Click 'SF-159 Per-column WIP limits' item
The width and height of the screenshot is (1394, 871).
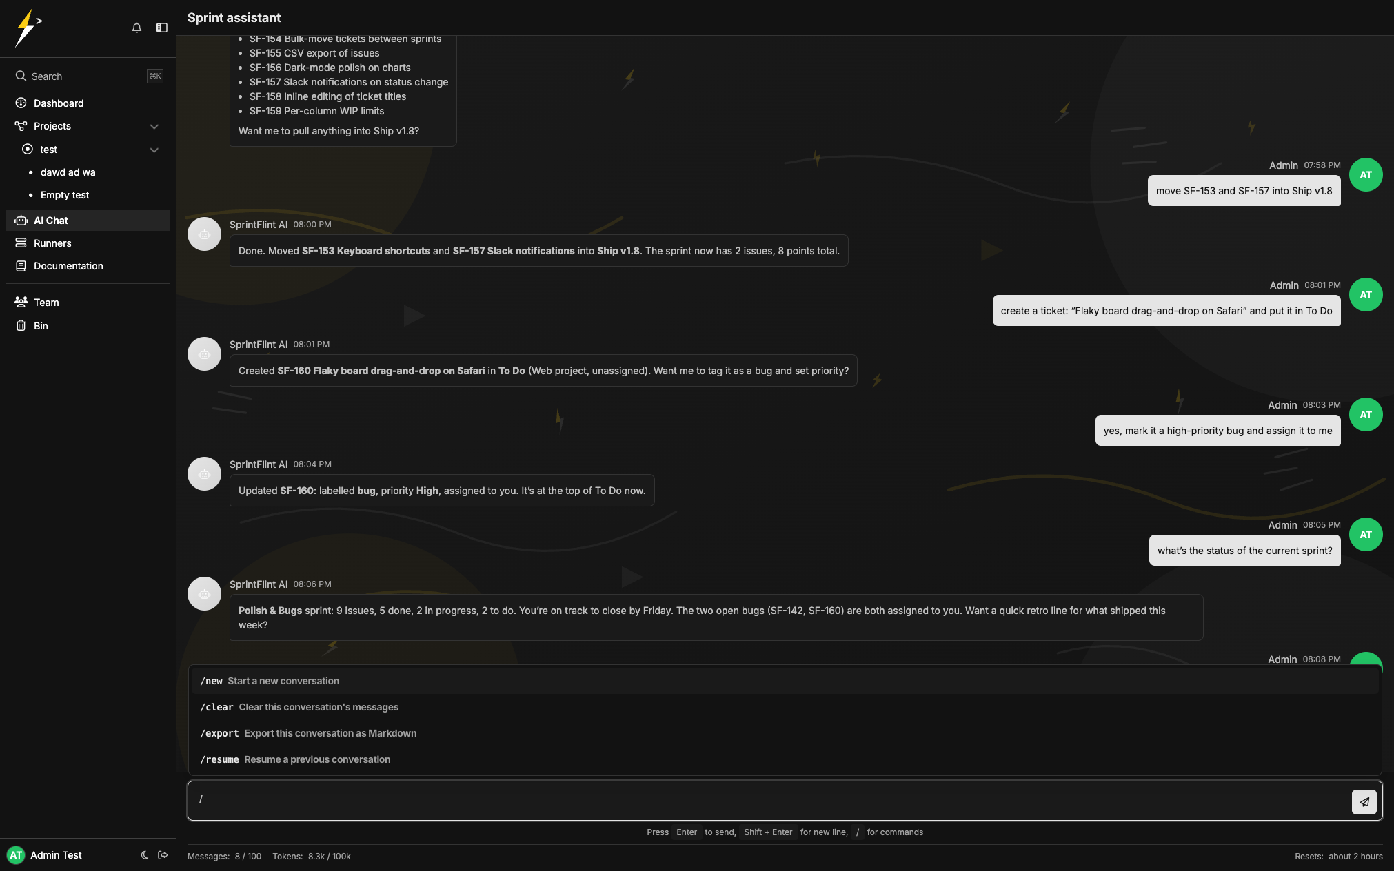point(317,111)
